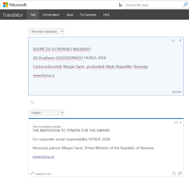The width and height of the screenshot is (189, 177).
Task: Open the Help menu item
Action: (x=106, y=15)
